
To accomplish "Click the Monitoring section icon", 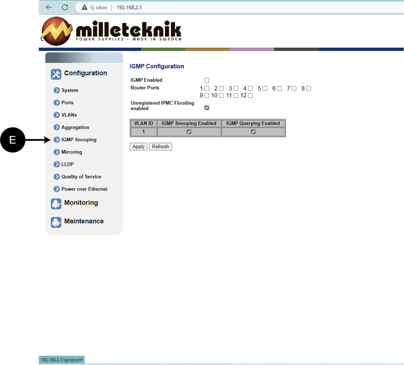I will [56, 203].
